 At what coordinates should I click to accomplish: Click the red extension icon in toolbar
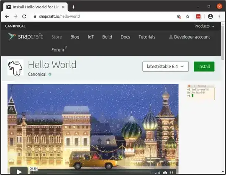coord(198,16)
